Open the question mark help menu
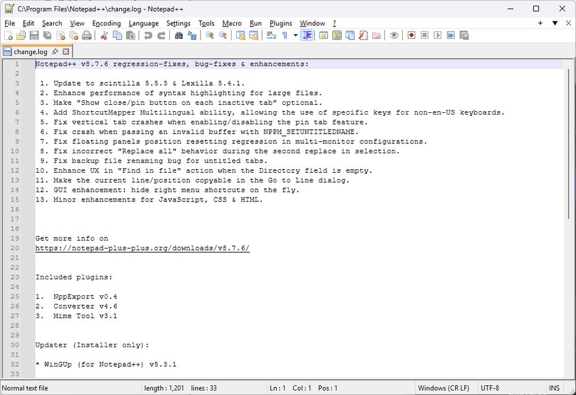 click(x=334, y=23)
